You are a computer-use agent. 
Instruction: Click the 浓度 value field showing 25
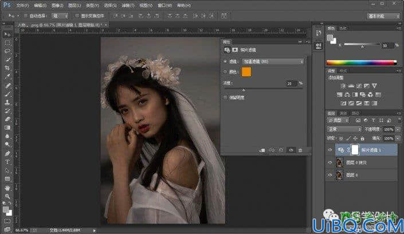tap(292, 83)
